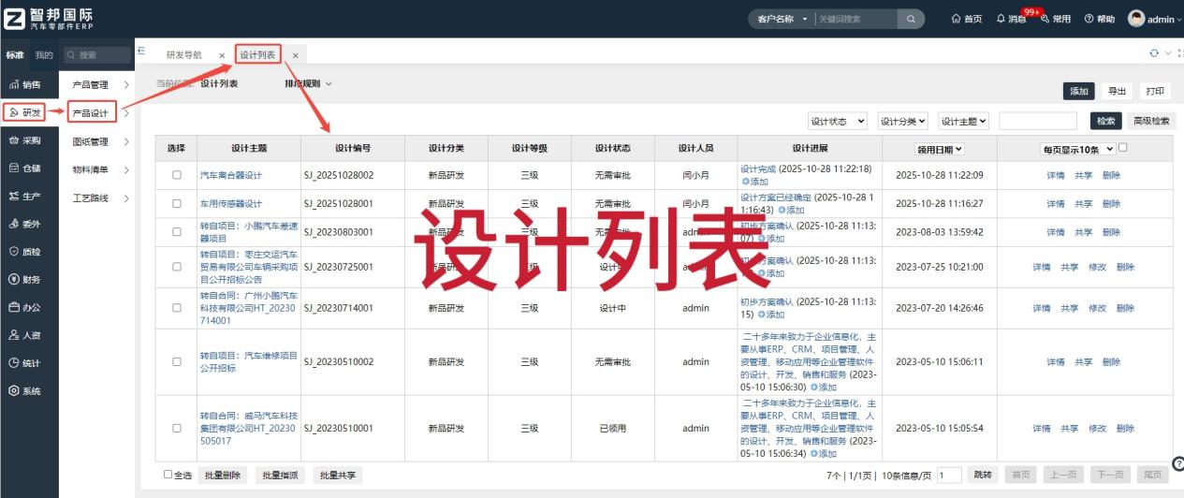Viewport: 1184px width, 498px height.
Task: Close the 研发导航 tab
Action: click(x=222, y=55)
